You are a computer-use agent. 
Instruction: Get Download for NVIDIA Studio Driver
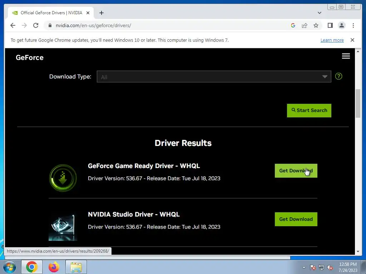[x=296, y=219]
